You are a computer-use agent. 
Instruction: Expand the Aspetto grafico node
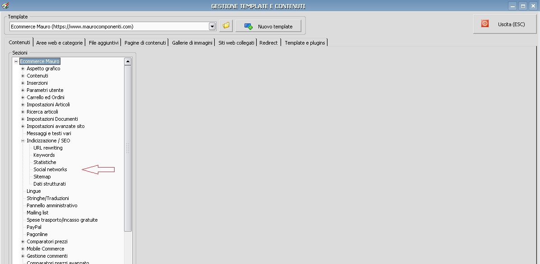pos(23,69)
